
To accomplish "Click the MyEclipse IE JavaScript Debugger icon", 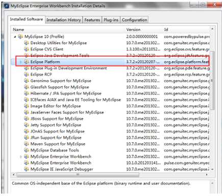I will (27, 169).
